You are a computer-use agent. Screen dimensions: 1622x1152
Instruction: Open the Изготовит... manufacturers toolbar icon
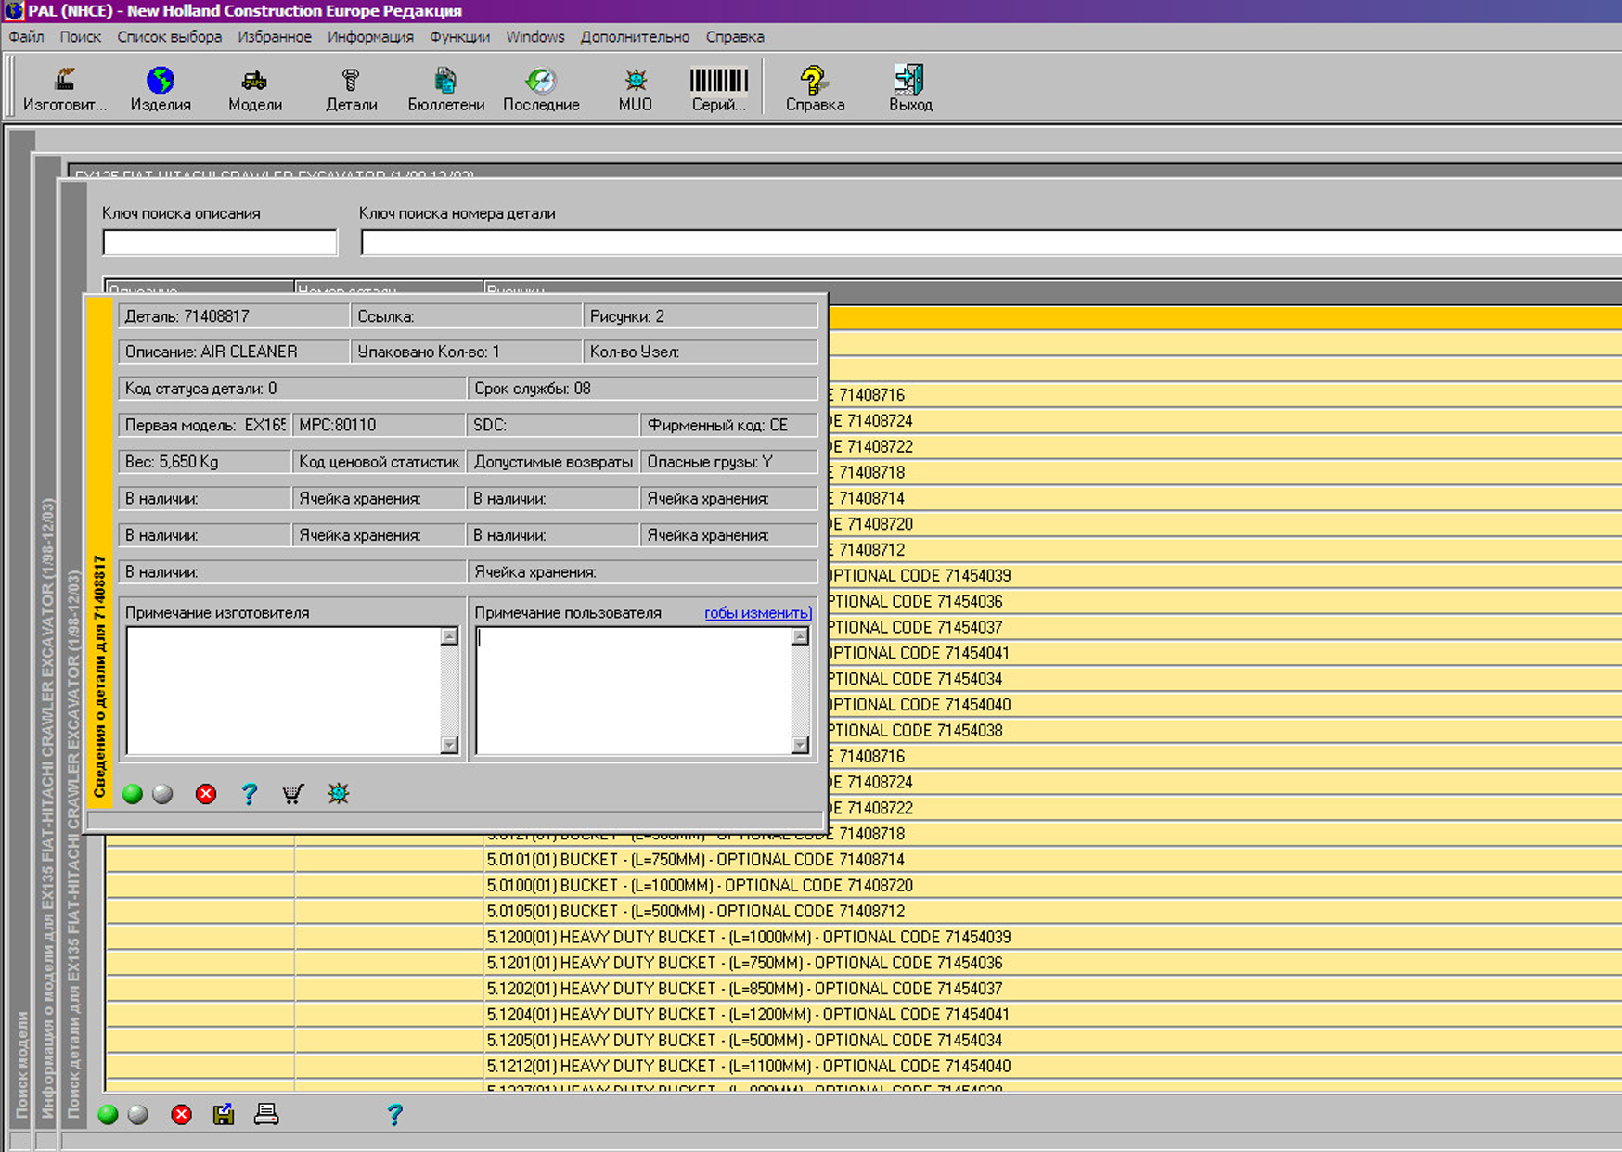(x=64, y=88)
